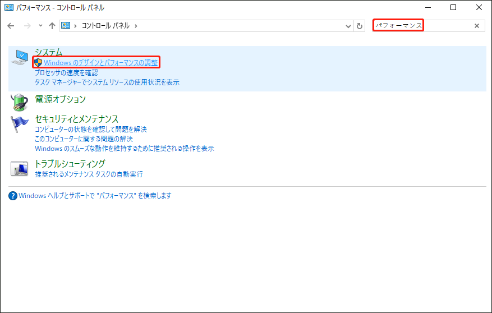Image resolution: width=492 pixels, height=313 pixels.
Task: Click the Control Panel icon in address bar
Action: point(66,25)
